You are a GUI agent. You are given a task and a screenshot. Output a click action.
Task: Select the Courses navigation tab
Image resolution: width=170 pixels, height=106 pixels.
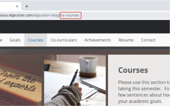36,40
